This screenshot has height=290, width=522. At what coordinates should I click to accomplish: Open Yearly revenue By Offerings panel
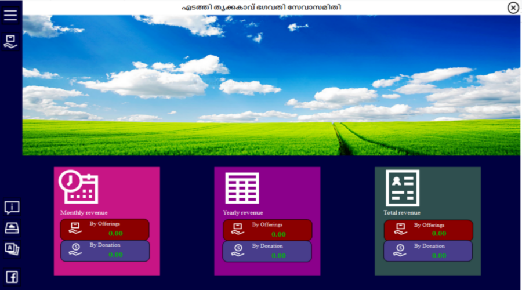click(x=267, y=230)
